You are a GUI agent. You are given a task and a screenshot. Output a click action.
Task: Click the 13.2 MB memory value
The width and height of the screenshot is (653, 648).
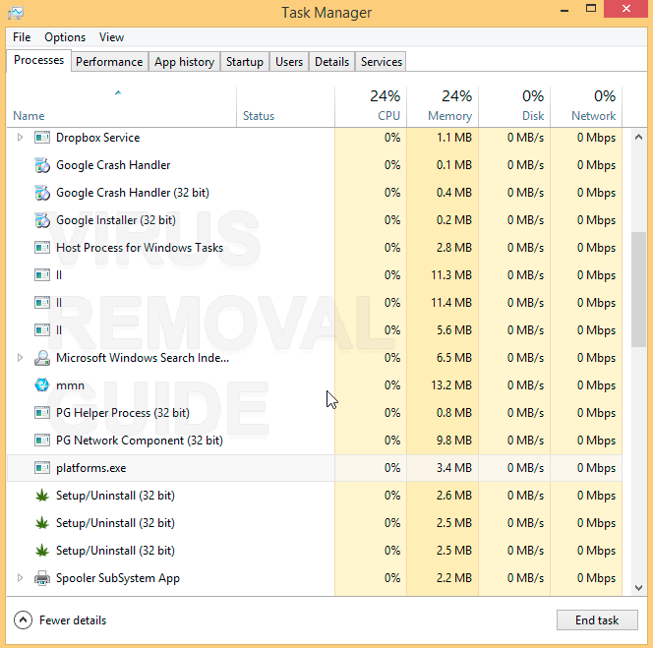451,385
